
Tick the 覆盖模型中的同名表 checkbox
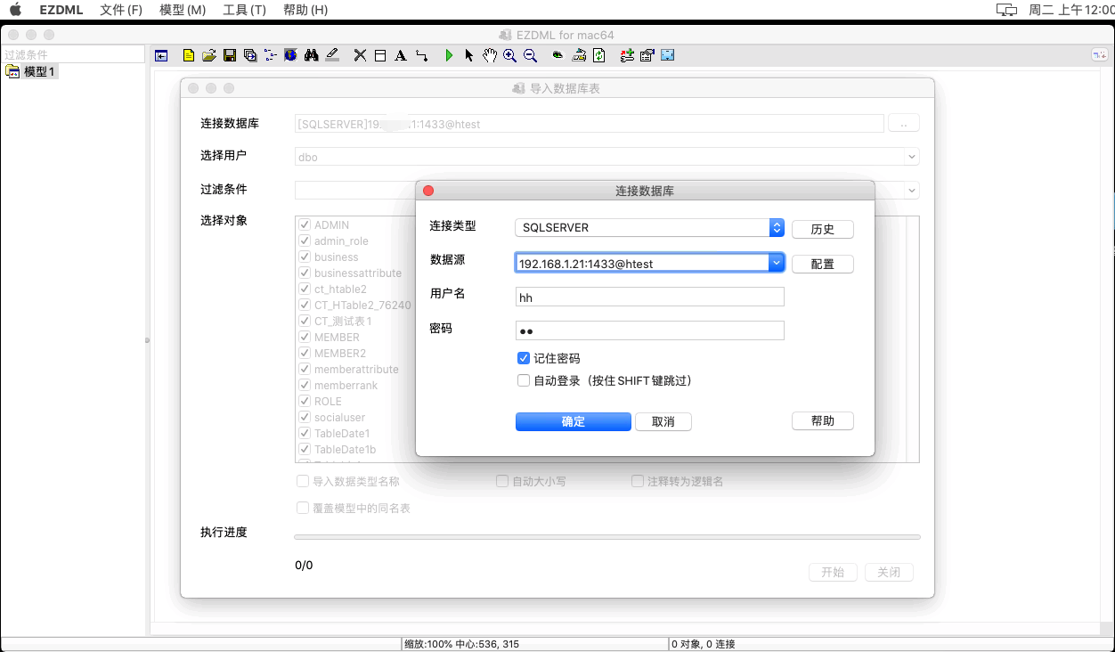(x=303, y=508)
